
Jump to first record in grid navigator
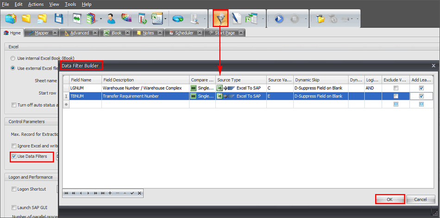[x=66, y=193]
